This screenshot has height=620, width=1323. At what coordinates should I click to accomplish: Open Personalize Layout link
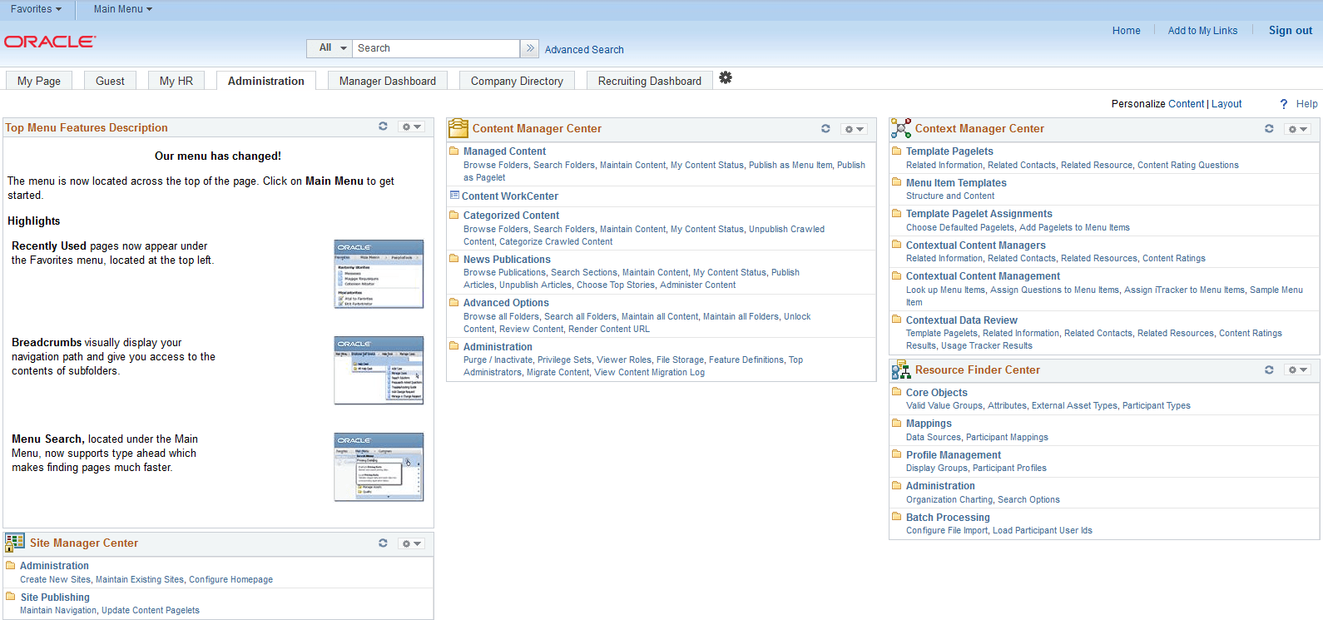1226,104
